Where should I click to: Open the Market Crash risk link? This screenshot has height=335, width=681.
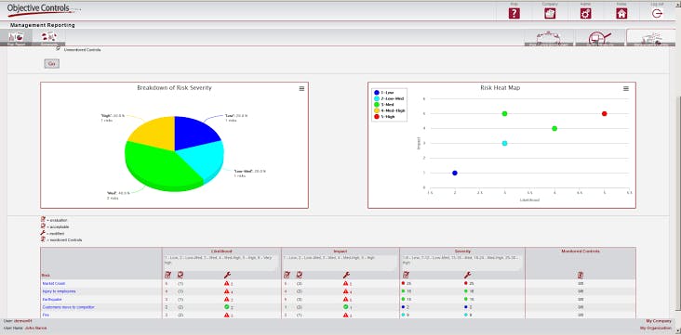[54, 283]
